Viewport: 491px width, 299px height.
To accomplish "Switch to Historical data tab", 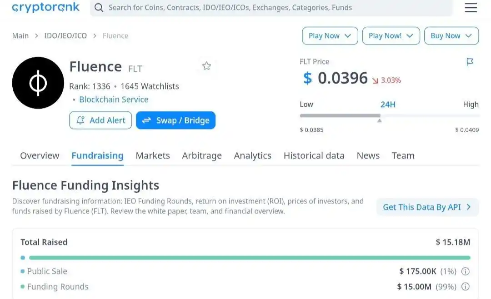I will 314,155.
